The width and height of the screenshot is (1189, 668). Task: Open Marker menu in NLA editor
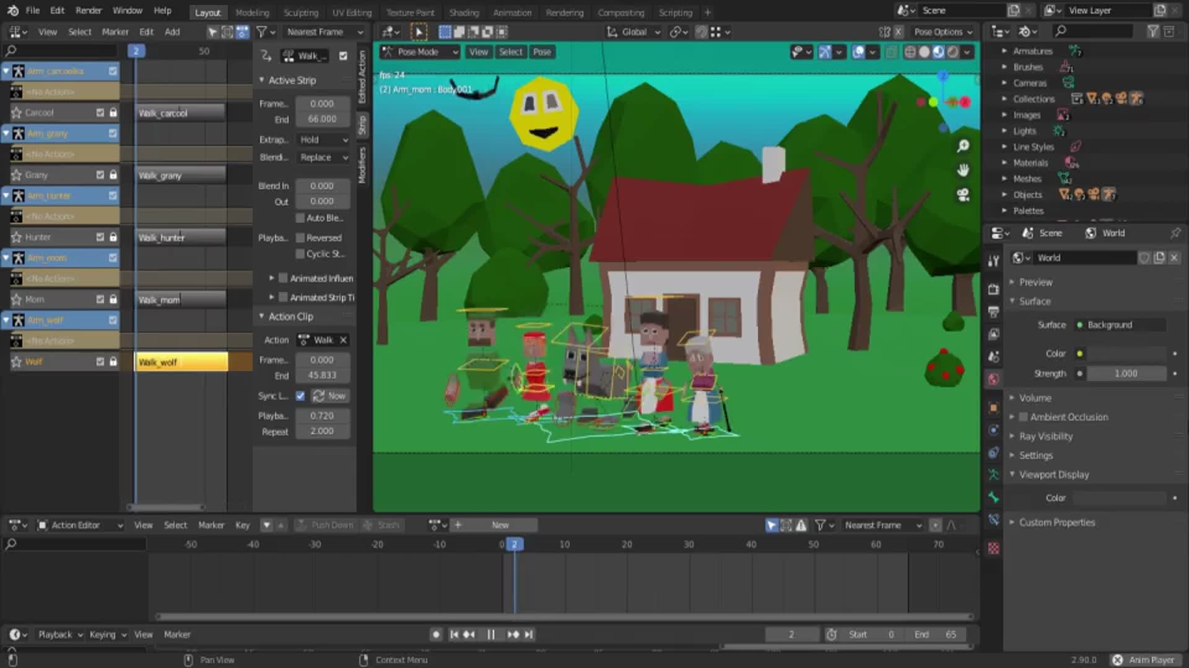(115, 32)
